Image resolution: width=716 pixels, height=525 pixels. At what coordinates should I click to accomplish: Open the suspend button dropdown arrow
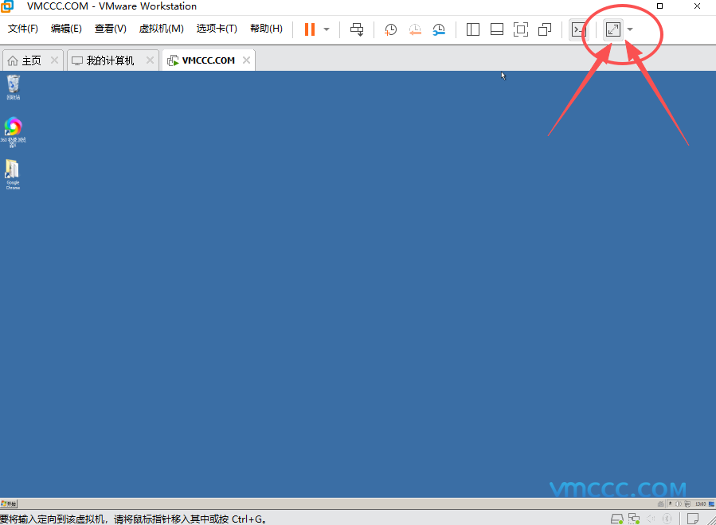click(x=325, y=29)
